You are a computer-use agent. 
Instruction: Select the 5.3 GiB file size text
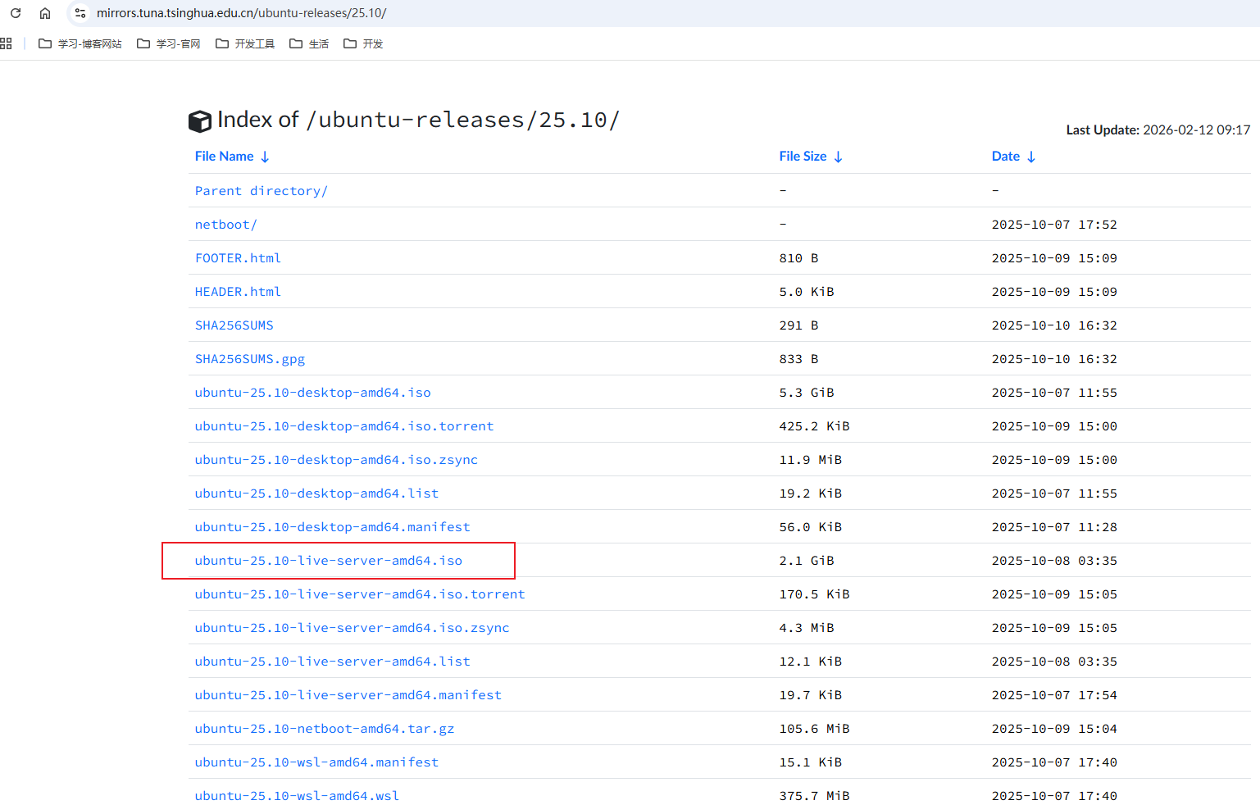807,393
